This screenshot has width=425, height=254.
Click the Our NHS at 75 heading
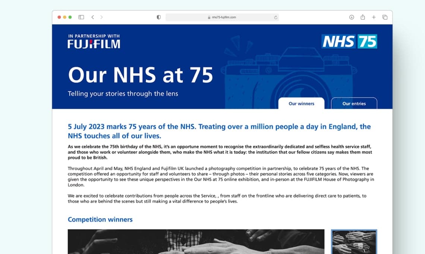[141, 75]
